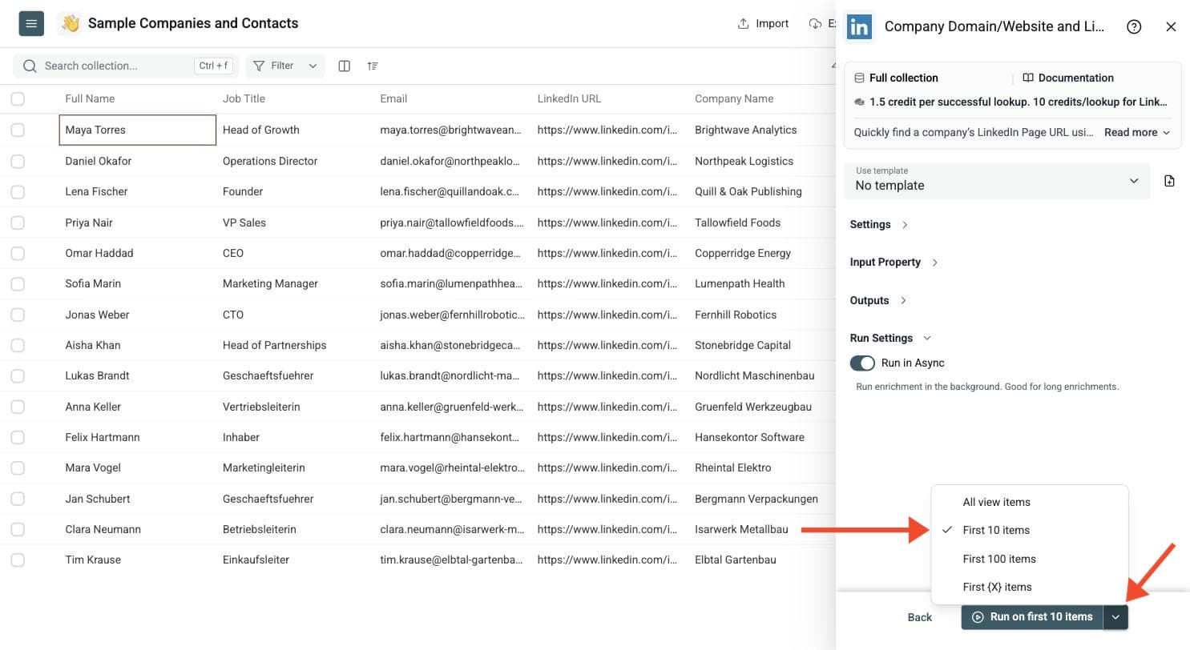Click the LinkedIn logo in enrichment panel

(x=860, y=26)
